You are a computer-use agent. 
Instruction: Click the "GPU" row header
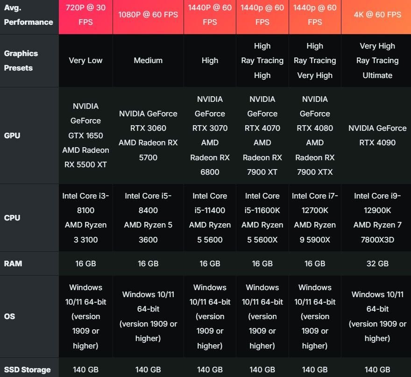coord(29,135)
